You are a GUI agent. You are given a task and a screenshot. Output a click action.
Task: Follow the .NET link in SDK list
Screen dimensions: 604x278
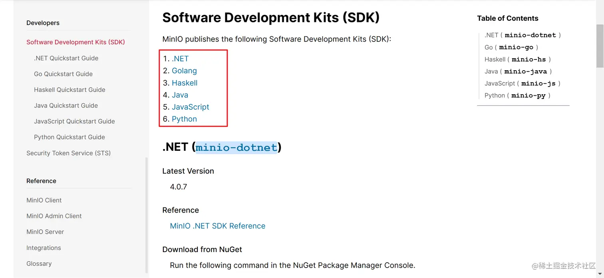pos(180,59)
